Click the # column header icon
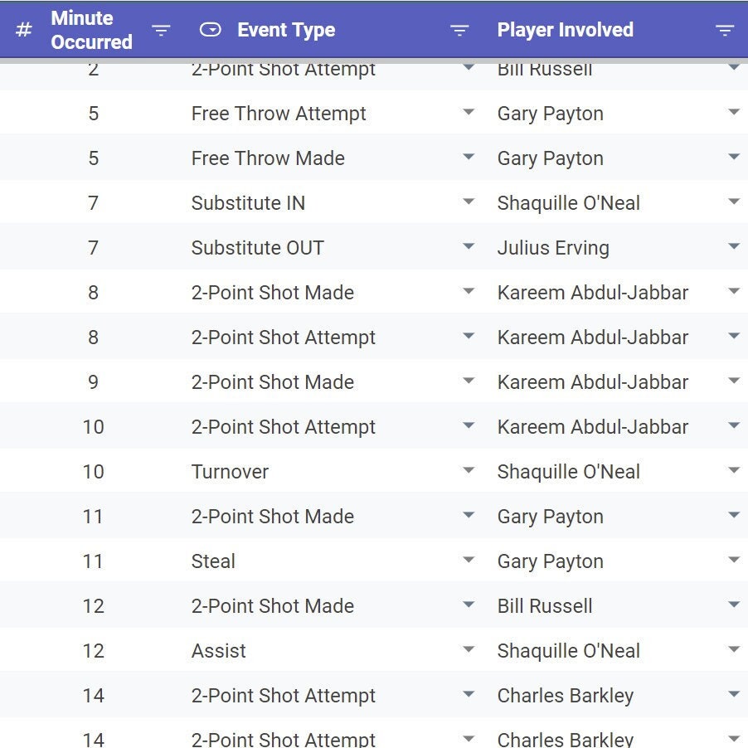 pyautogui.click(x=23, y=29)
